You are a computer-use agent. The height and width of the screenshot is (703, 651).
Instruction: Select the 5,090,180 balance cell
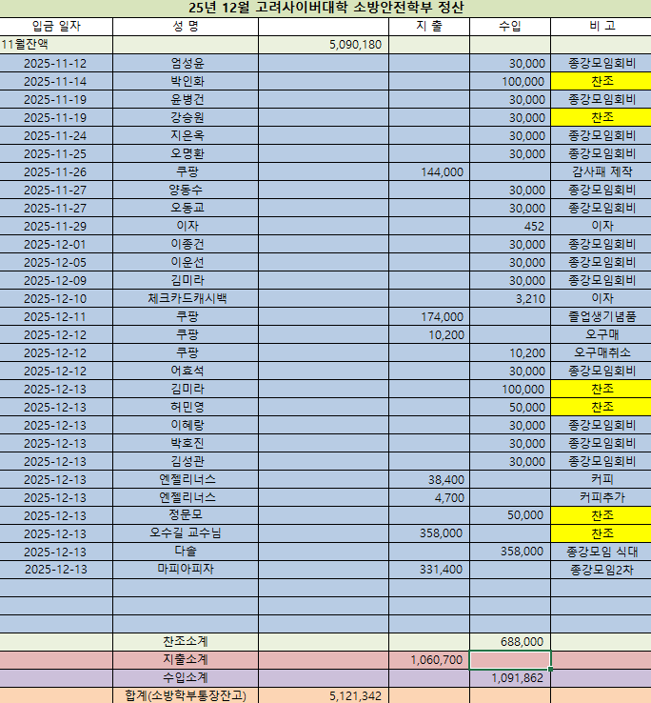(x=323, y=44)
